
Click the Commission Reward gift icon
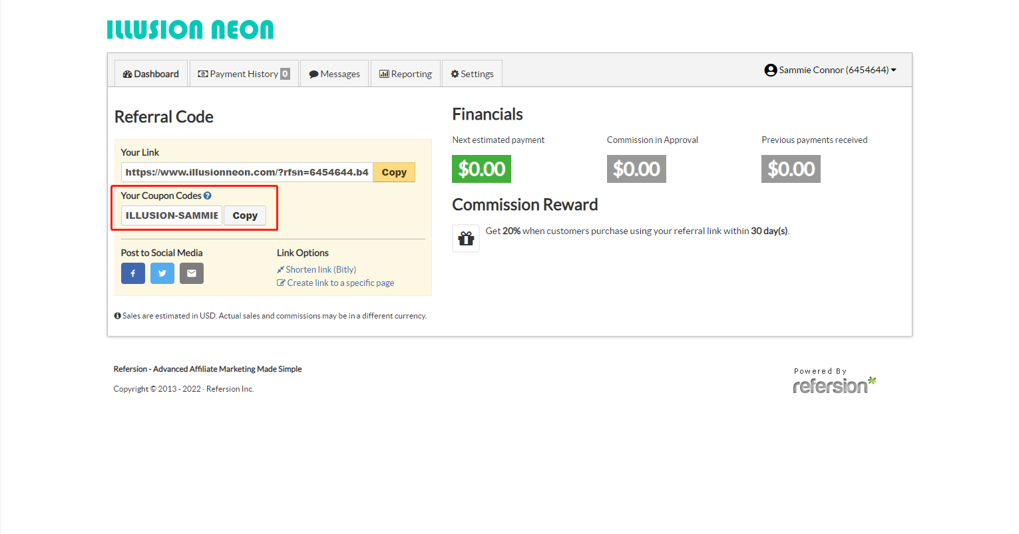click(x=466, y=238)
